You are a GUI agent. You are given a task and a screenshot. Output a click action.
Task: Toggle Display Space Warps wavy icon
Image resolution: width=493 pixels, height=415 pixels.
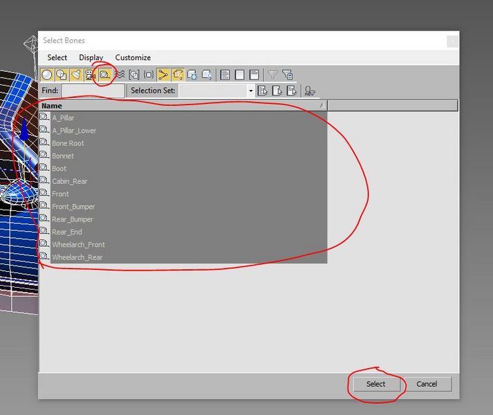click(120, 75)
